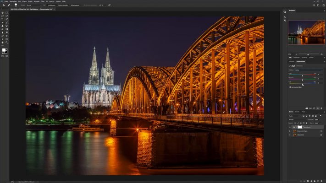The width and height of the screenshot is (326, 183).
Task: Hide the Farbbalance 1 adjustment layer
Action: coord(290,127)
